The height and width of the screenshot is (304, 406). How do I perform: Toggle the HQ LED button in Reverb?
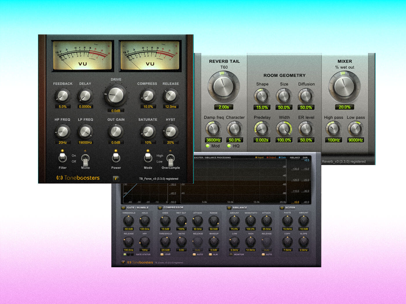point(229,146)
